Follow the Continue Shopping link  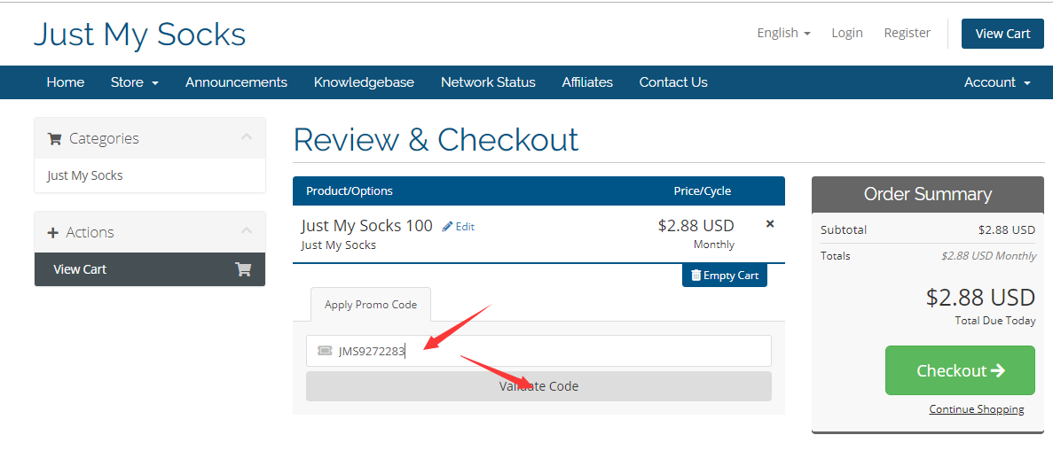[x=976, y=409]
